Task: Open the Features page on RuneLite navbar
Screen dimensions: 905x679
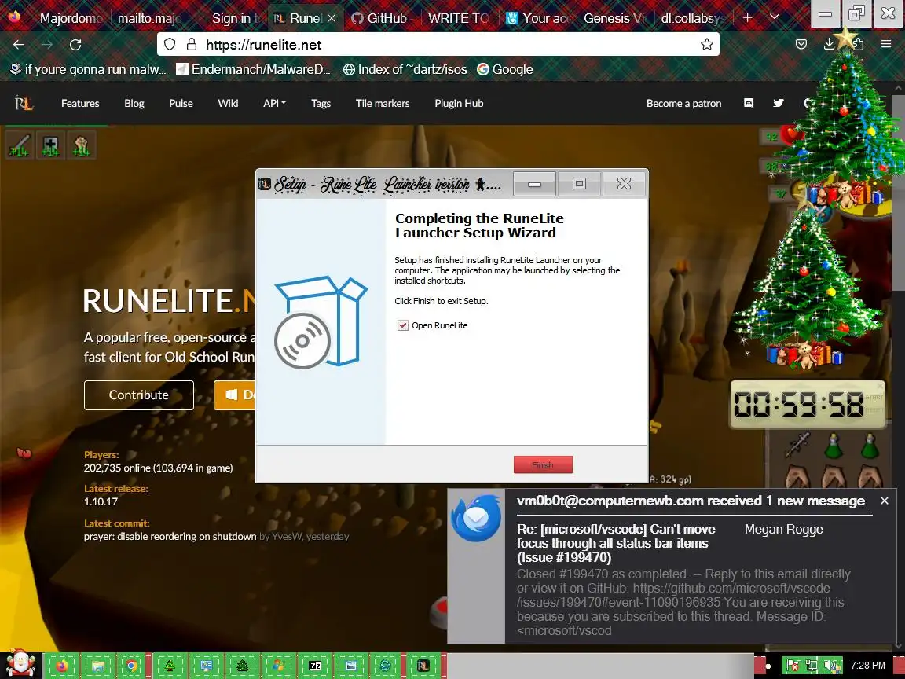Action: pos(80,104)
